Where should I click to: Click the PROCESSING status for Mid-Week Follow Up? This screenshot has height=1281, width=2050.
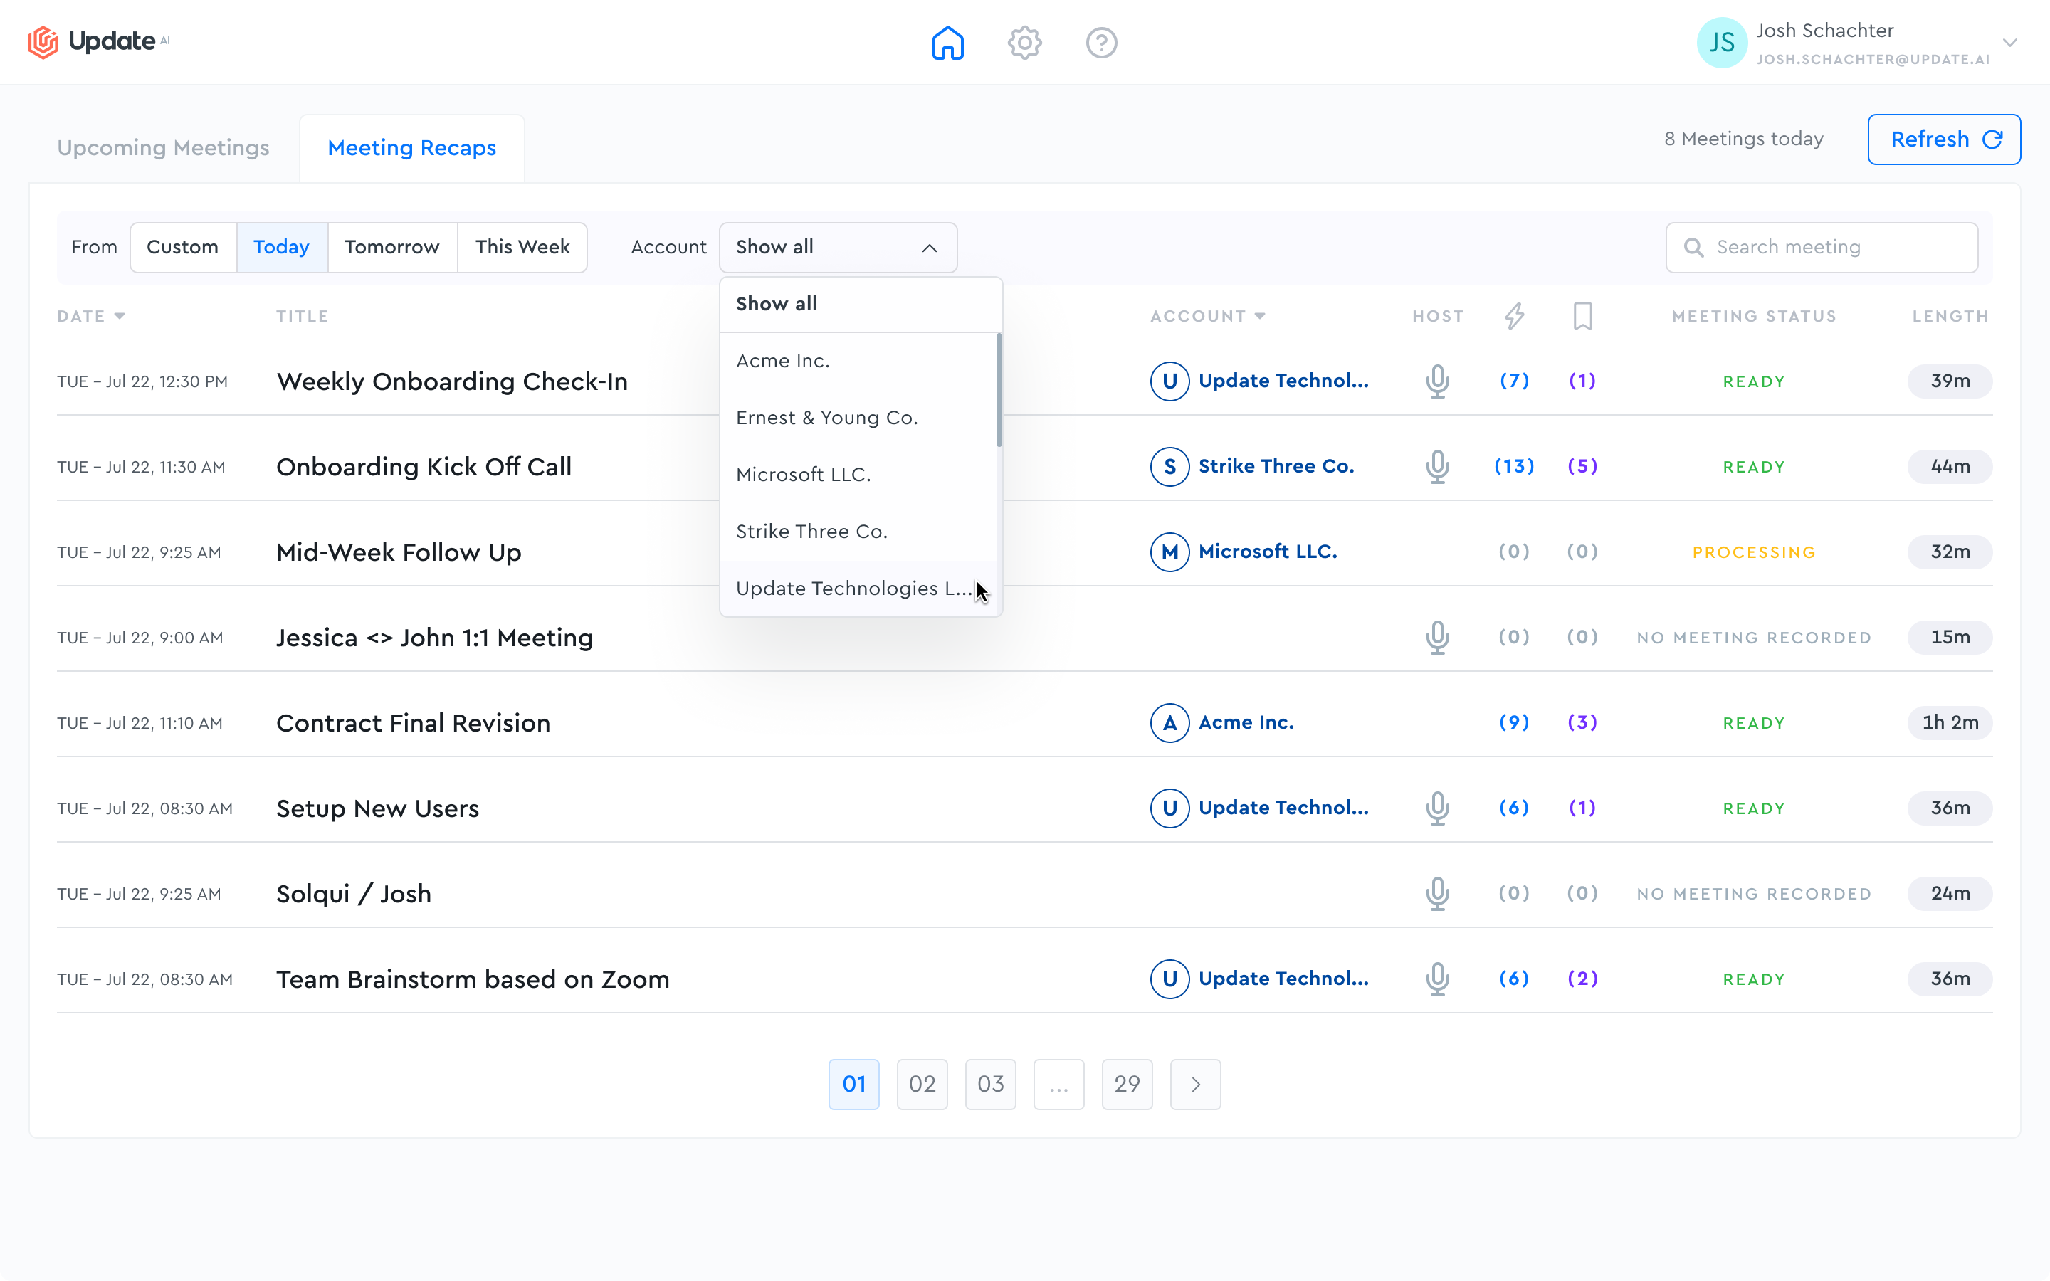click(1753, 552)
